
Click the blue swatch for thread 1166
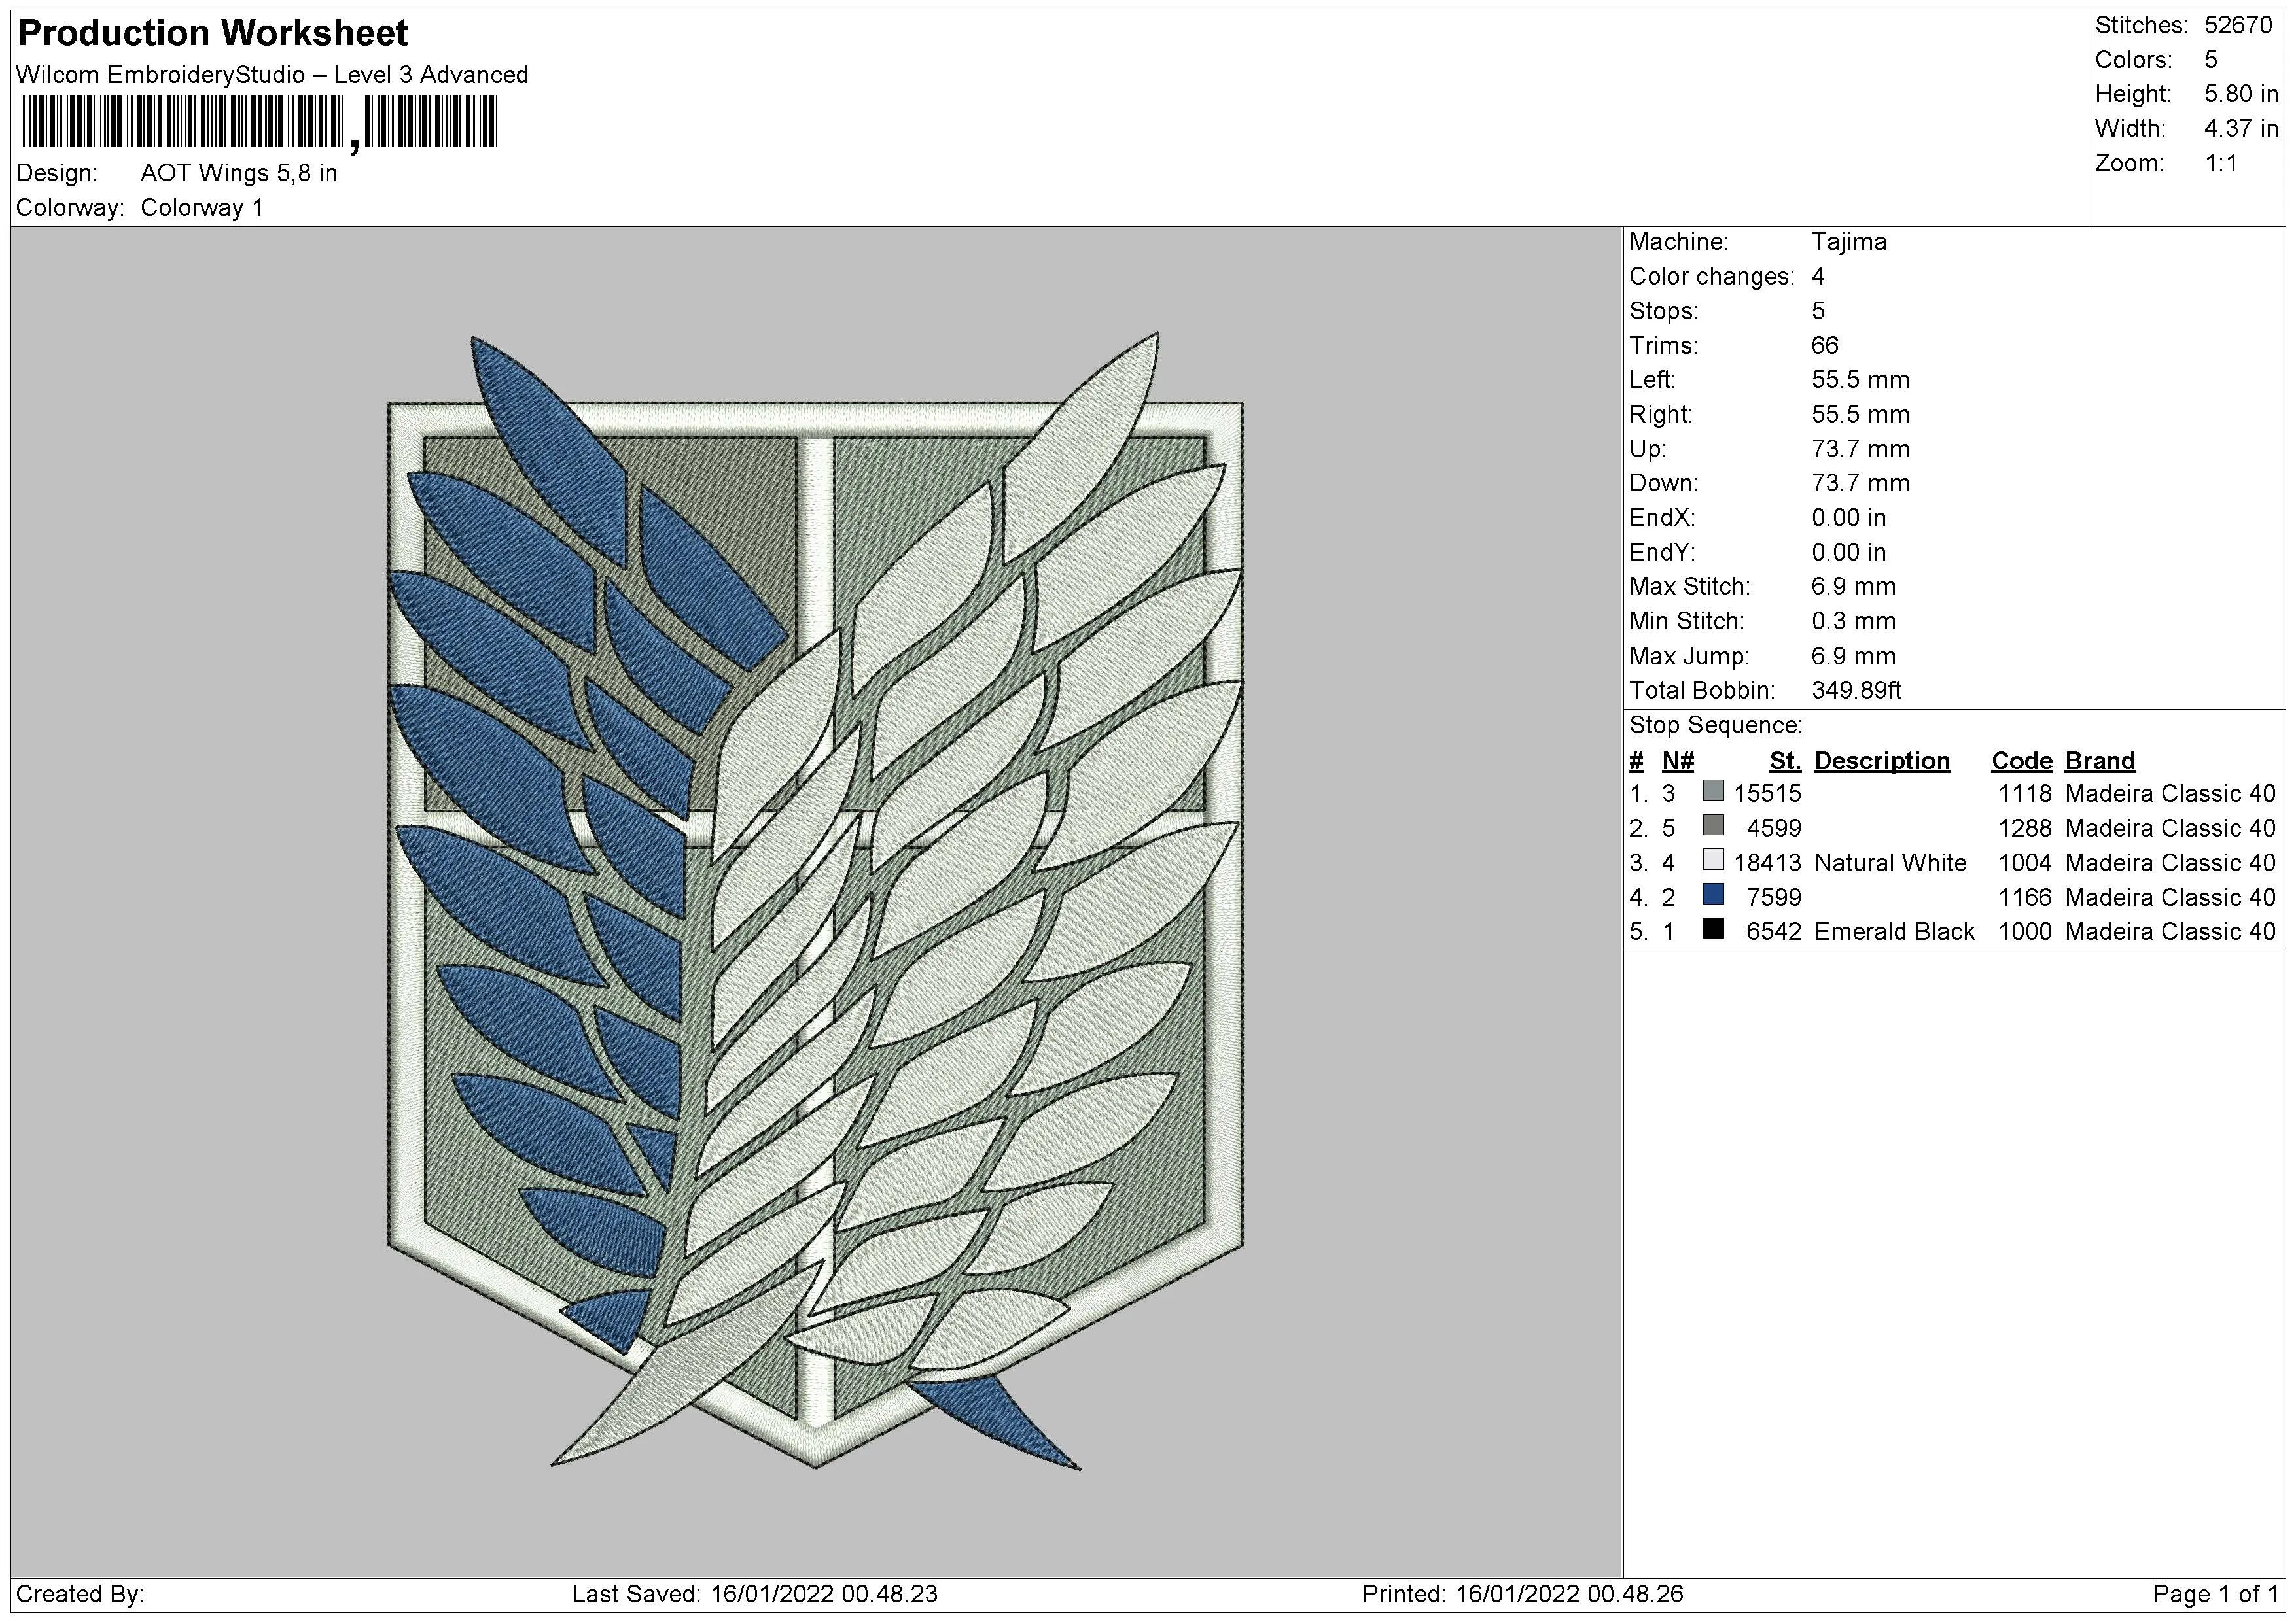pos(1713,895)
